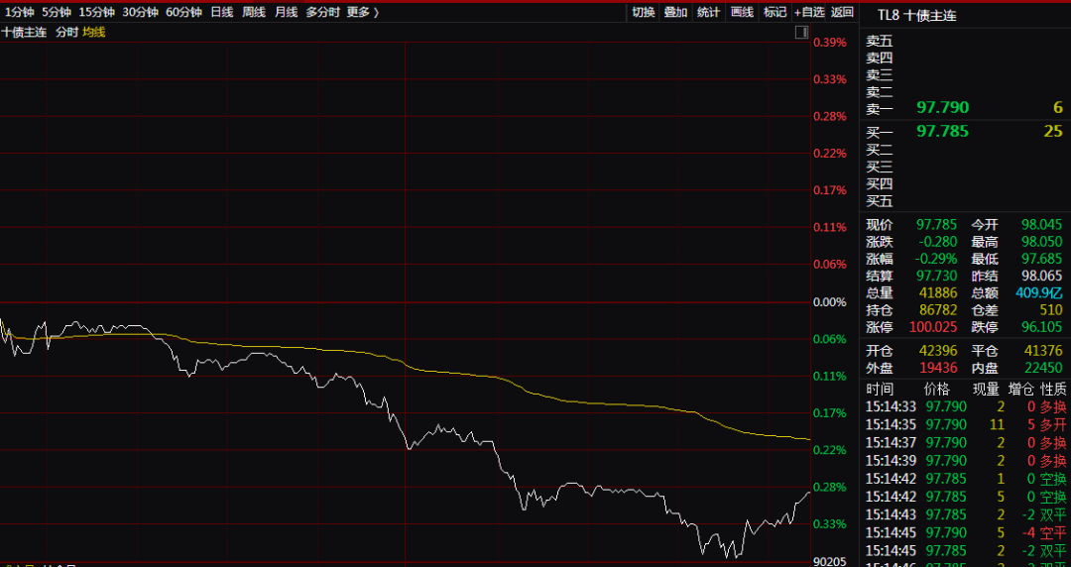Click the 卖五 order row
The width and height of the screenshot is (1071, 567).
pos(965,41)
